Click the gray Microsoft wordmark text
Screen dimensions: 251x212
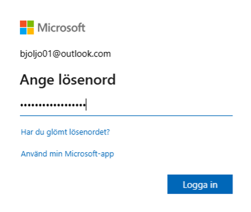pyautogui.click(x=62, y=28)
